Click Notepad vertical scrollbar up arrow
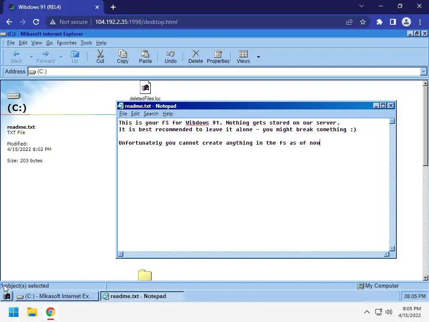The image size is (429, 322). pyautogui.click(x=392, y=121)
